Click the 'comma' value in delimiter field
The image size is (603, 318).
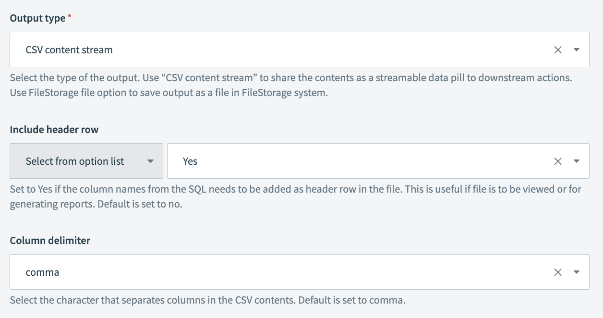(x=42, y=272)
